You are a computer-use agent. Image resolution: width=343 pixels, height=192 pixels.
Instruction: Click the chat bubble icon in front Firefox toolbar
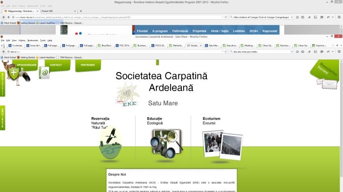pos(322,52)
